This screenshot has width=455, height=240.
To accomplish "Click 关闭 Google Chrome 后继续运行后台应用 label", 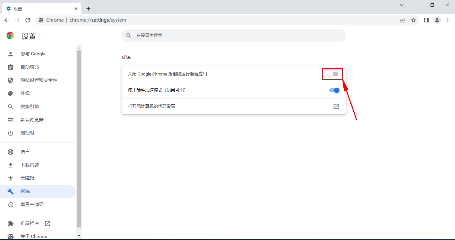I will pos(167,74).
